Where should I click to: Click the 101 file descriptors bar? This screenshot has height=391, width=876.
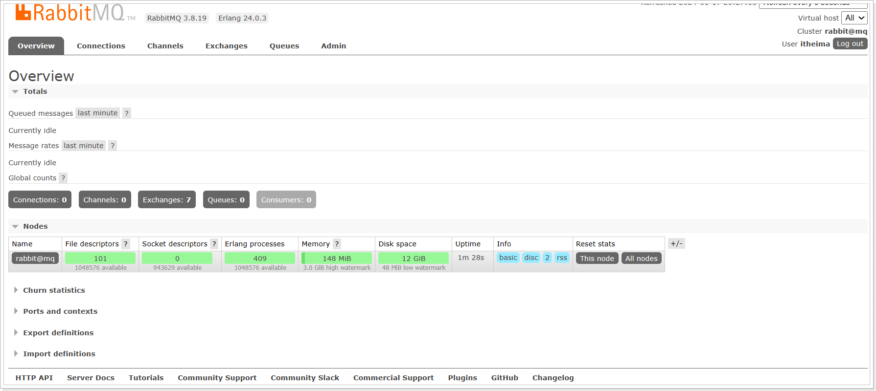click(100, 258)
